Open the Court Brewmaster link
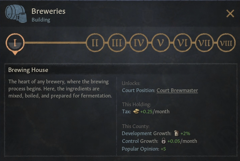This screenshot has height=161, width=240. (x=177, y=90)
